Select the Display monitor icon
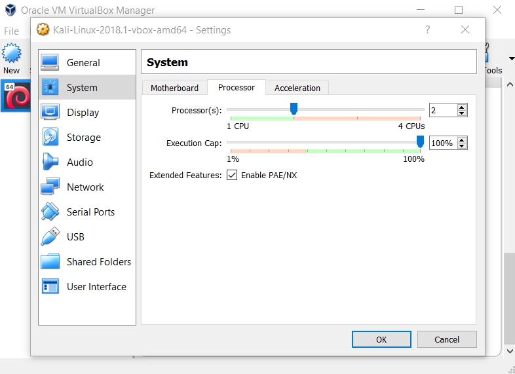This screenshot has width=515, height=374. pos(50,113)
